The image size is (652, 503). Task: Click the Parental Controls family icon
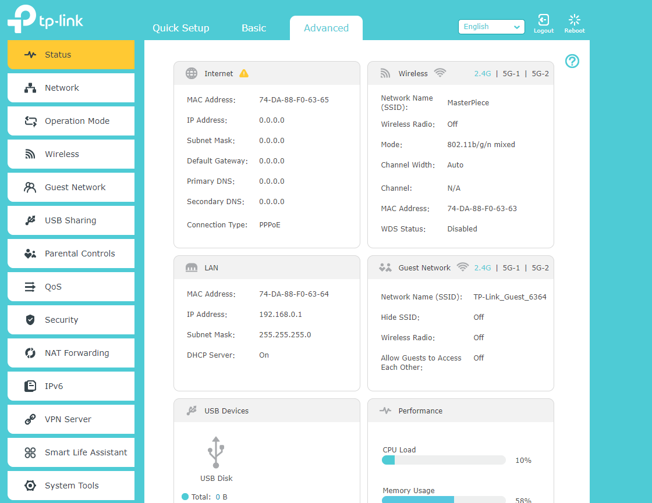pos(30,254)
